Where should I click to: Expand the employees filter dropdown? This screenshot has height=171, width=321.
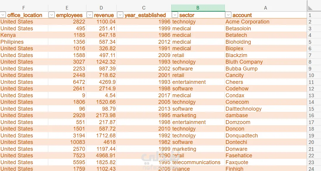pyautogui.click(x=52, y=15)
